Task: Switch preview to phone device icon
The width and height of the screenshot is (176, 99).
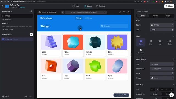Action: pyautogui.click(x=120, y=12)
